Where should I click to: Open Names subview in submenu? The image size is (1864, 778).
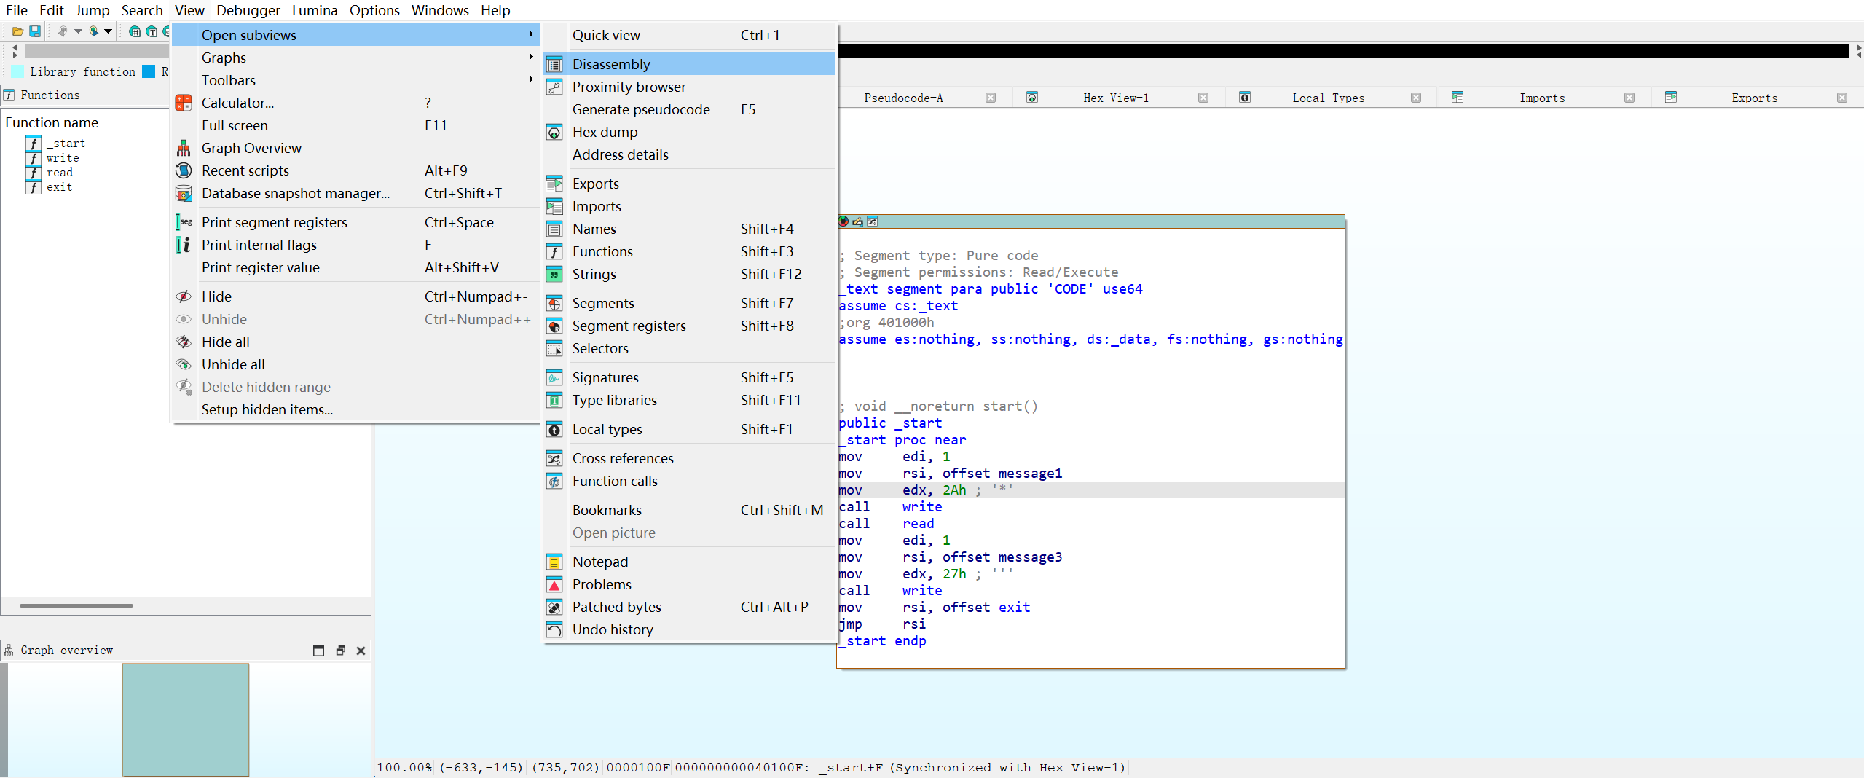pos(689,229)
